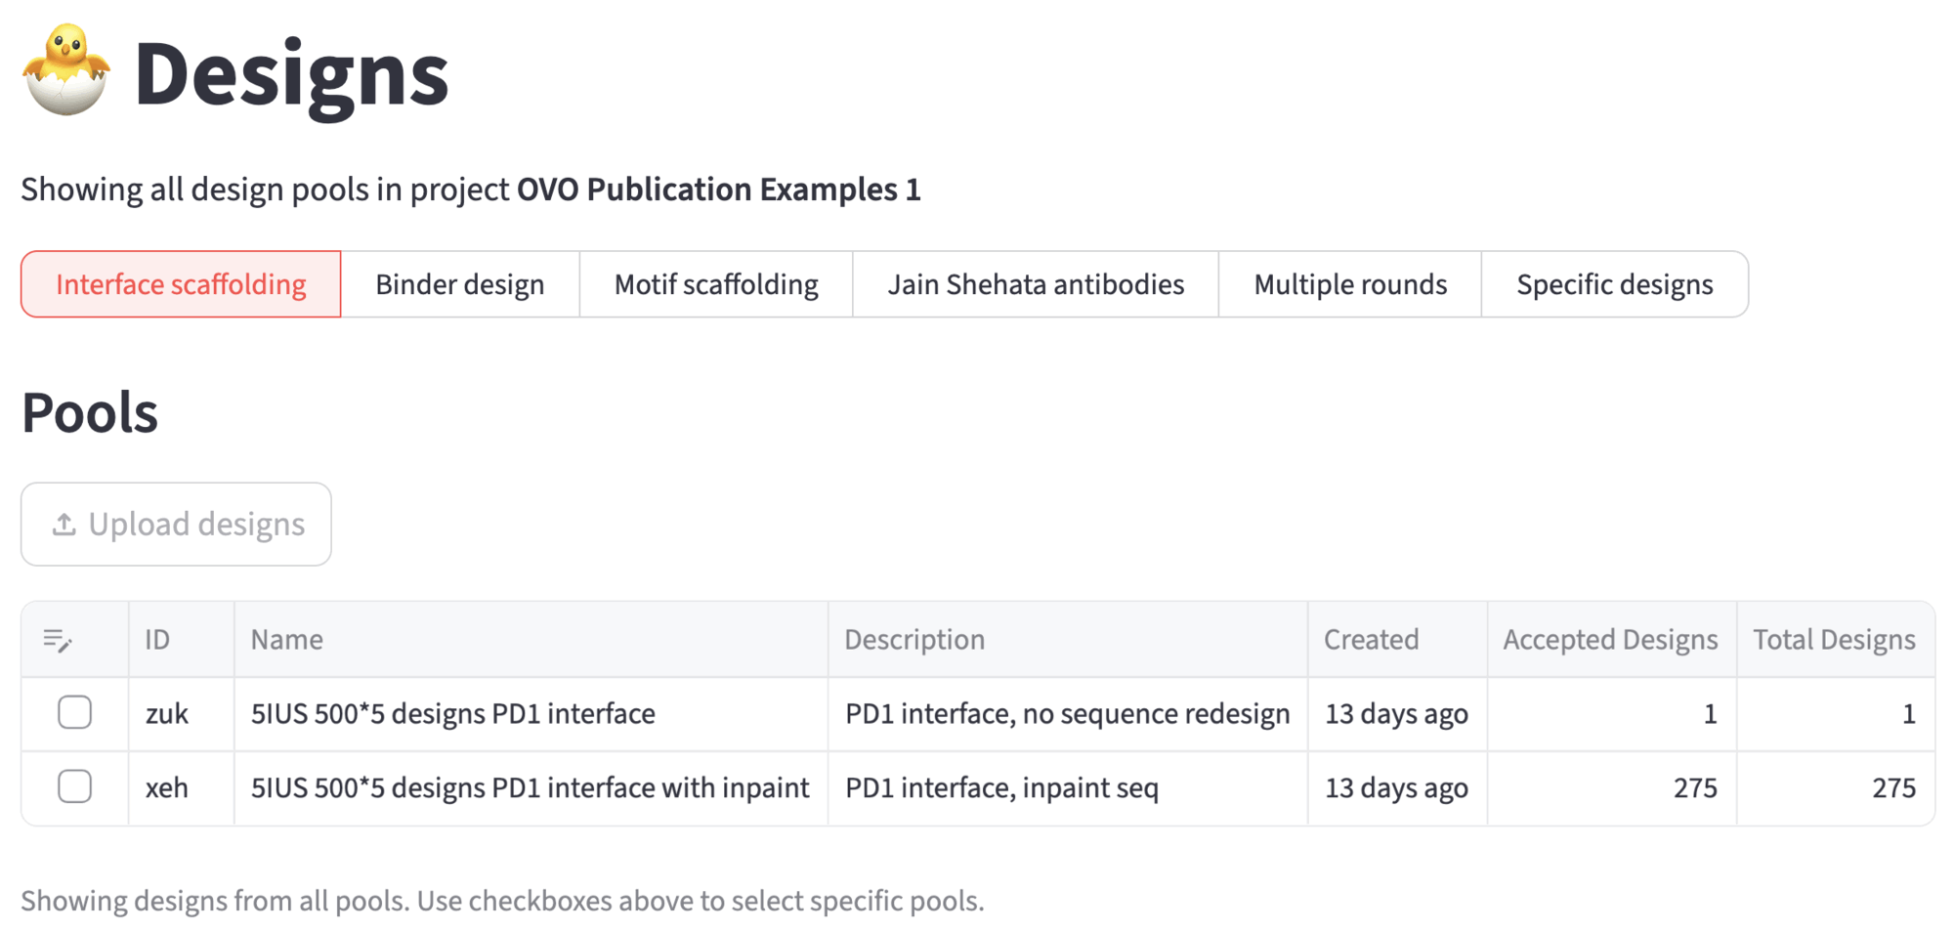Click the Total Designs column header
Screen dimensions: 1954x930
1834,640
